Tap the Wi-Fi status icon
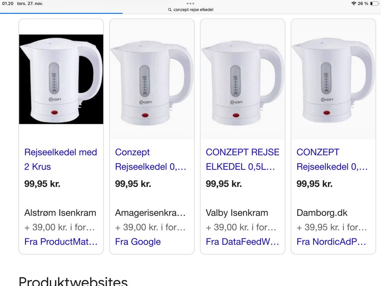Viewport: 381px width, 286px height. (354, 4)
